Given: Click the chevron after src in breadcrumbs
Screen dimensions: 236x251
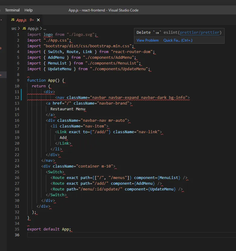Looking at the screenshot, I should coord(19,28).
